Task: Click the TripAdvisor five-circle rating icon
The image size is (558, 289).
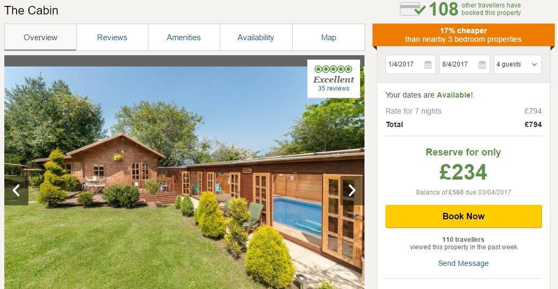Action: pyautogui.click(x=333, y=69)
